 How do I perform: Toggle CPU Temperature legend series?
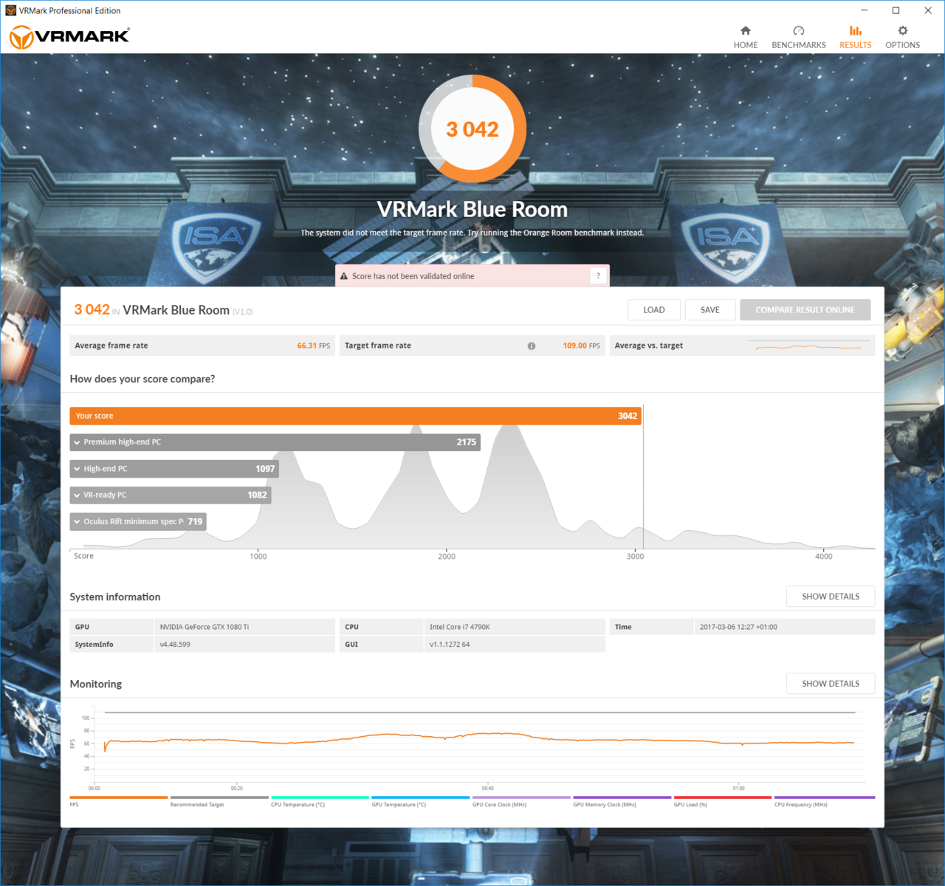(x=320, y=802)
